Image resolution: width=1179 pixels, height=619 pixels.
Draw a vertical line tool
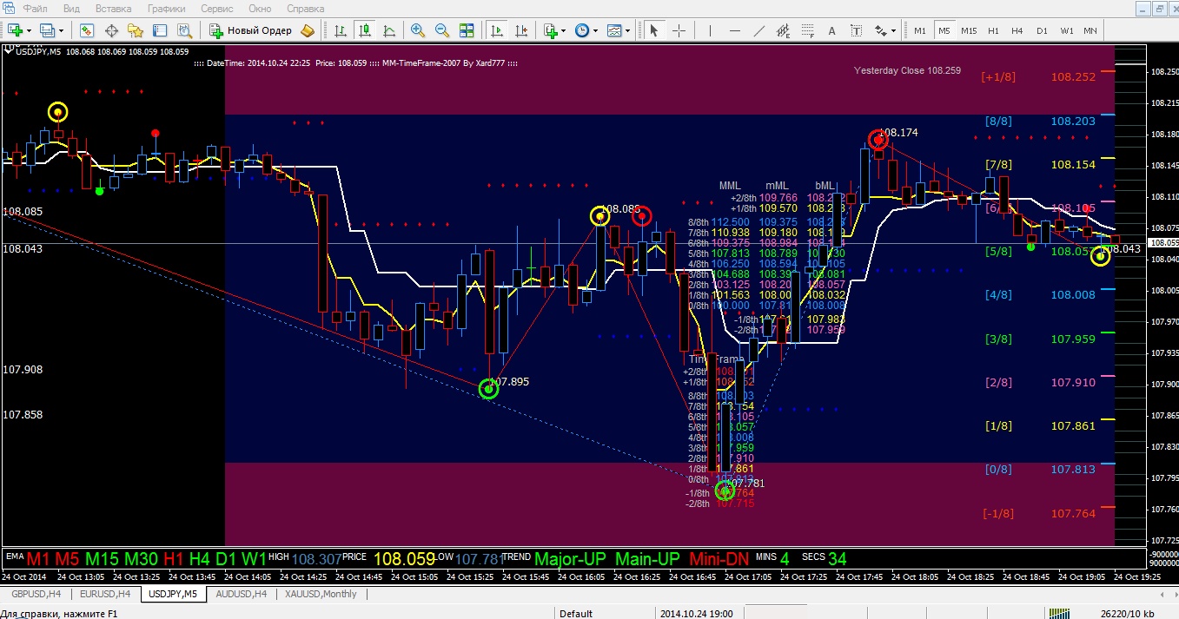[x=711, y=30]
